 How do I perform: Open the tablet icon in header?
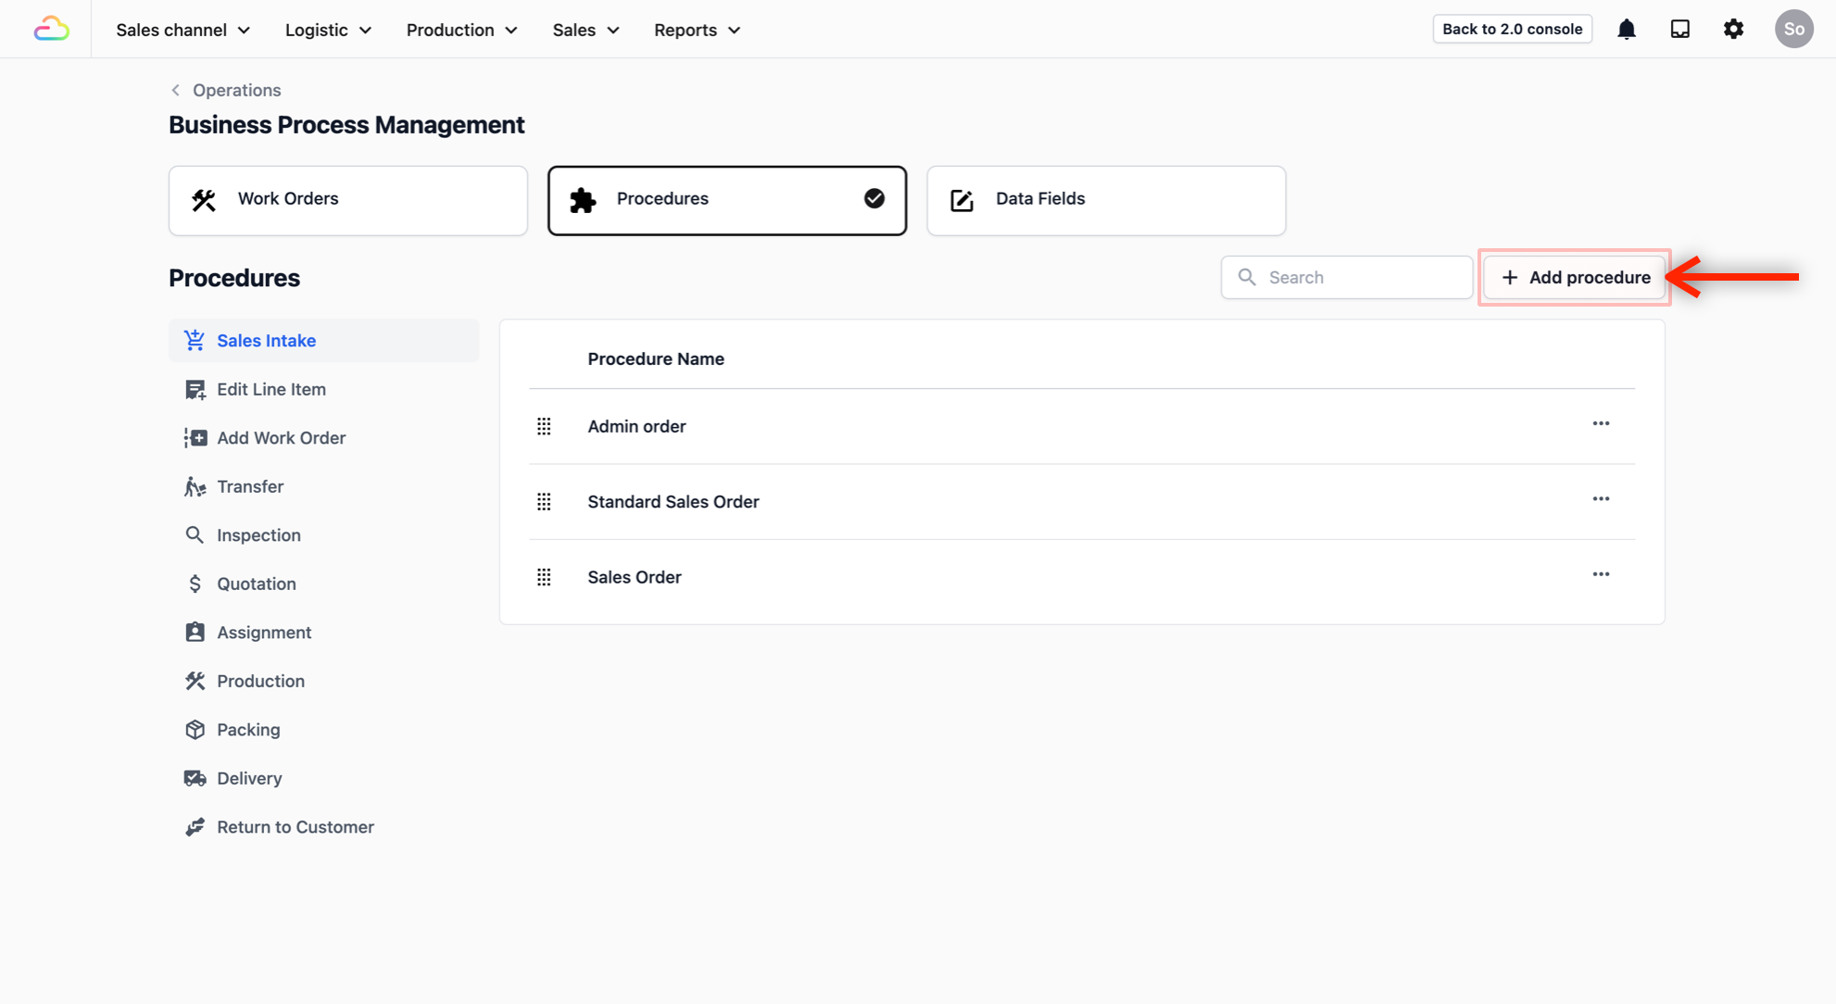[x=1679, y=30]
